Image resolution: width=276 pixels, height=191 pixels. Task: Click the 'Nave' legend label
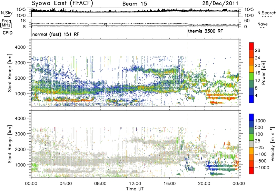click(x=263, y=24)
